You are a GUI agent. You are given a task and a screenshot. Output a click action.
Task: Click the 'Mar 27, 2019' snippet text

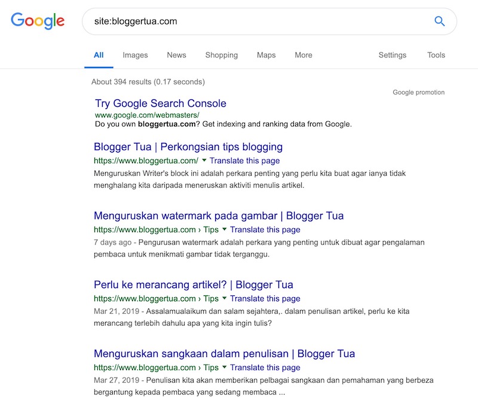pyautogui.click(x=117, y=380)
